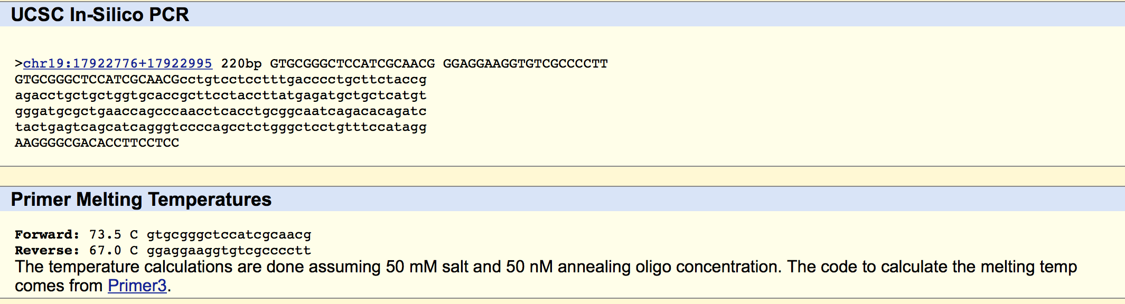Viewport: 1125px width, 304px height.
Task: Click the sequence line starting with agacctgctgctgg
Action: point(220,96)
